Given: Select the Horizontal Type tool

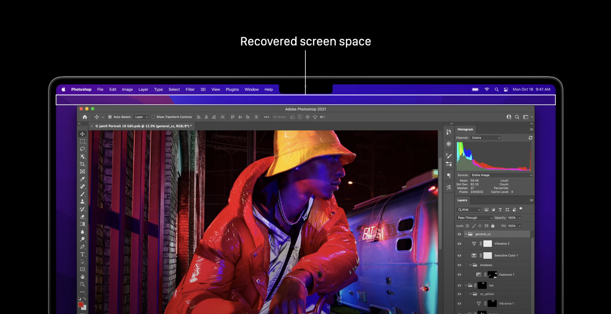Looking at the screenshot, I should pyautogui.click(x=82, y=254).
